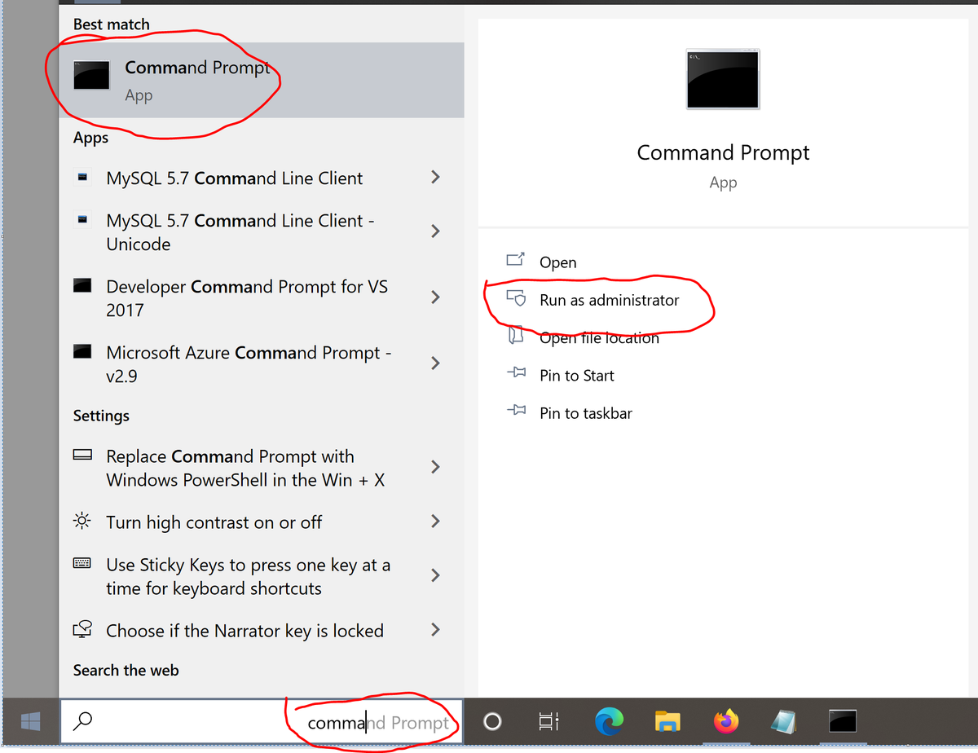Click the search magnifier icon

[x=83, y=720]
